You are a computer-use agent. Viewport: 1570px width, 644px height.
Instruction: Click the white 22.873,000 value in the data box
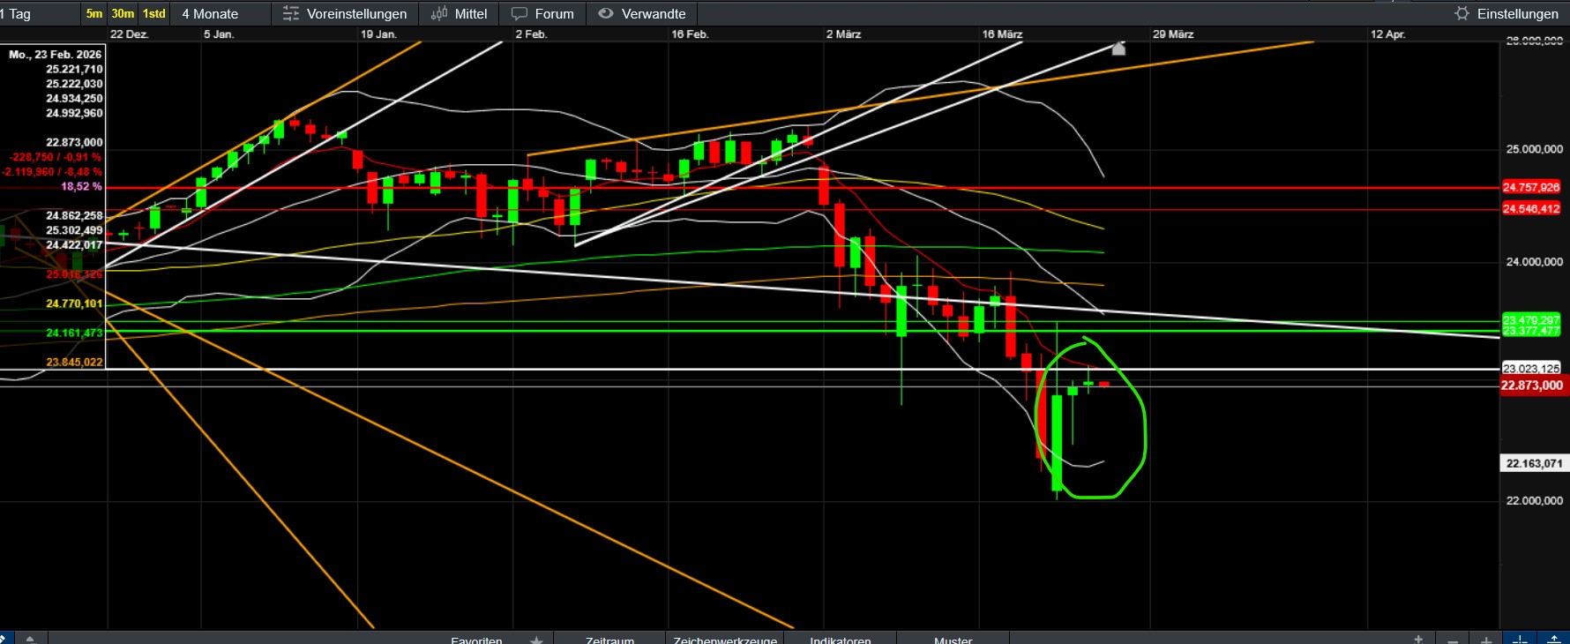click(x=74, y=142)
